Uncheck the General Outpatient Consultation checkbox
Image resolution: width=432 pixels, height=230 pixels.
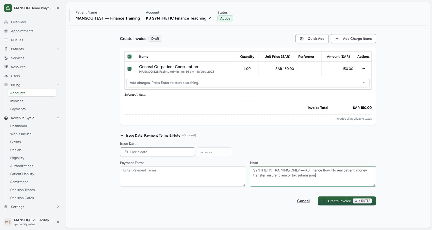click(129, 69)
